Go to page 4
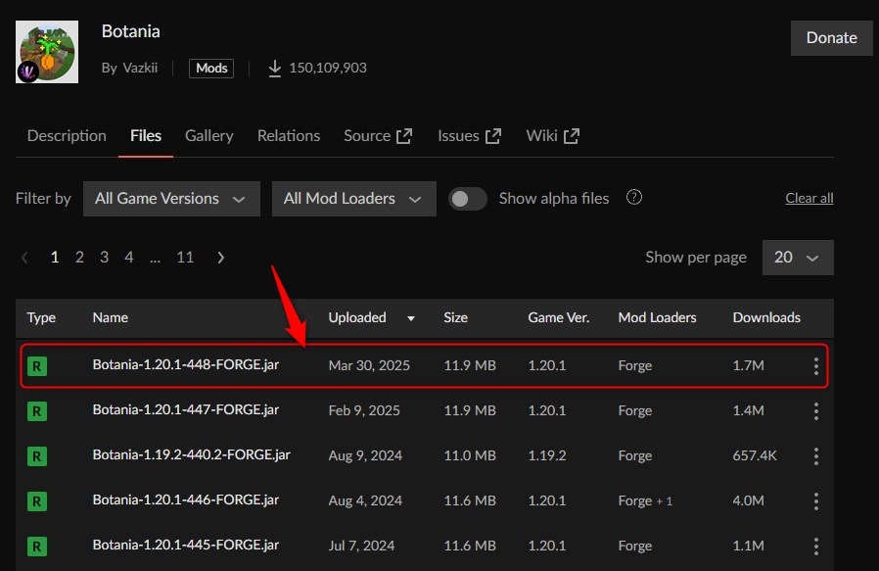Image resolution: width=879 pixels, height=571 pixels. [129, 257]
